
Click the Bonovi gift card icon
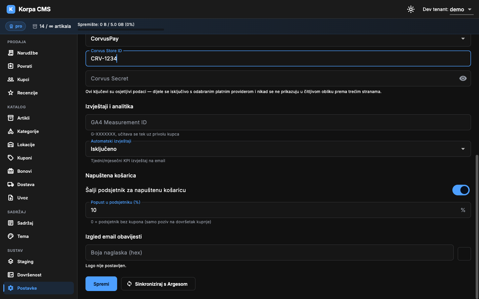tap(11, 171)
